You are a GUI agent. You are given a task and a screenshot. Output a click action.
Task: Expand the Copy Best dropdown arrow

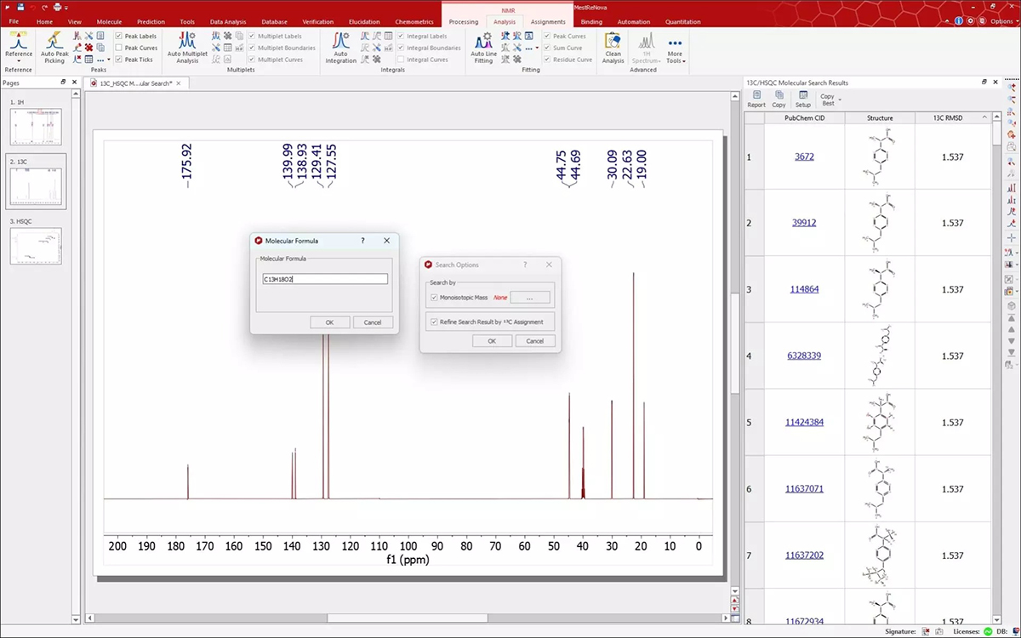click(840, 100)
